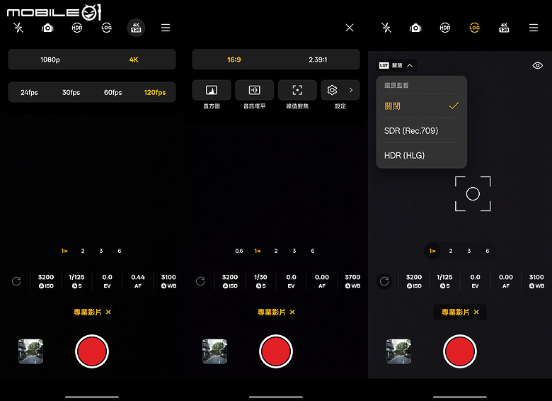Select HDR (HLG) option
This screenshot has height=401, width=552.
pyautogui.click(x=421, y=155)
